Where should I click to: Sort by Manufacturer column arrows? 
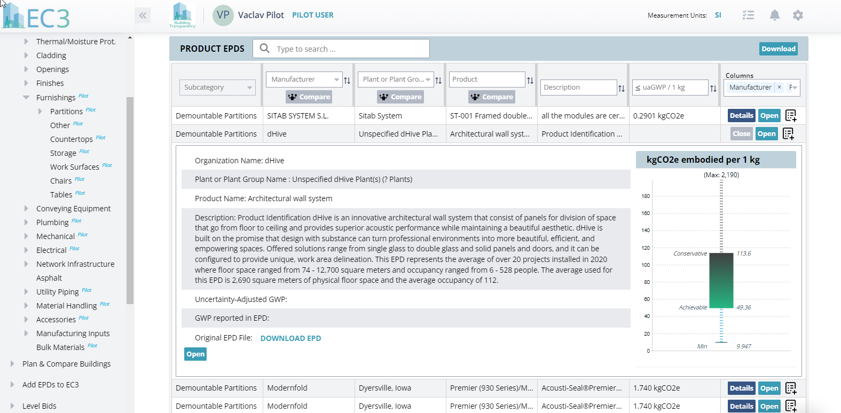point(347,81)
